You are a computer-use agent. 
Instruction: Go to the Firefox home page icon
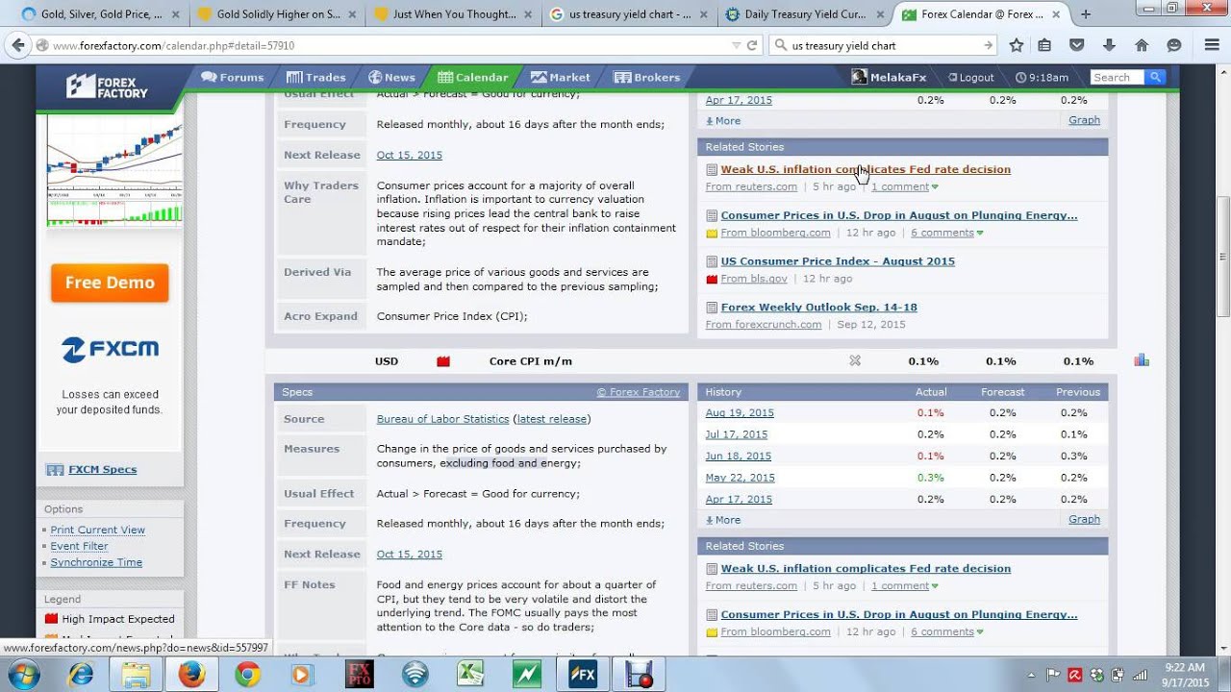1142,45
